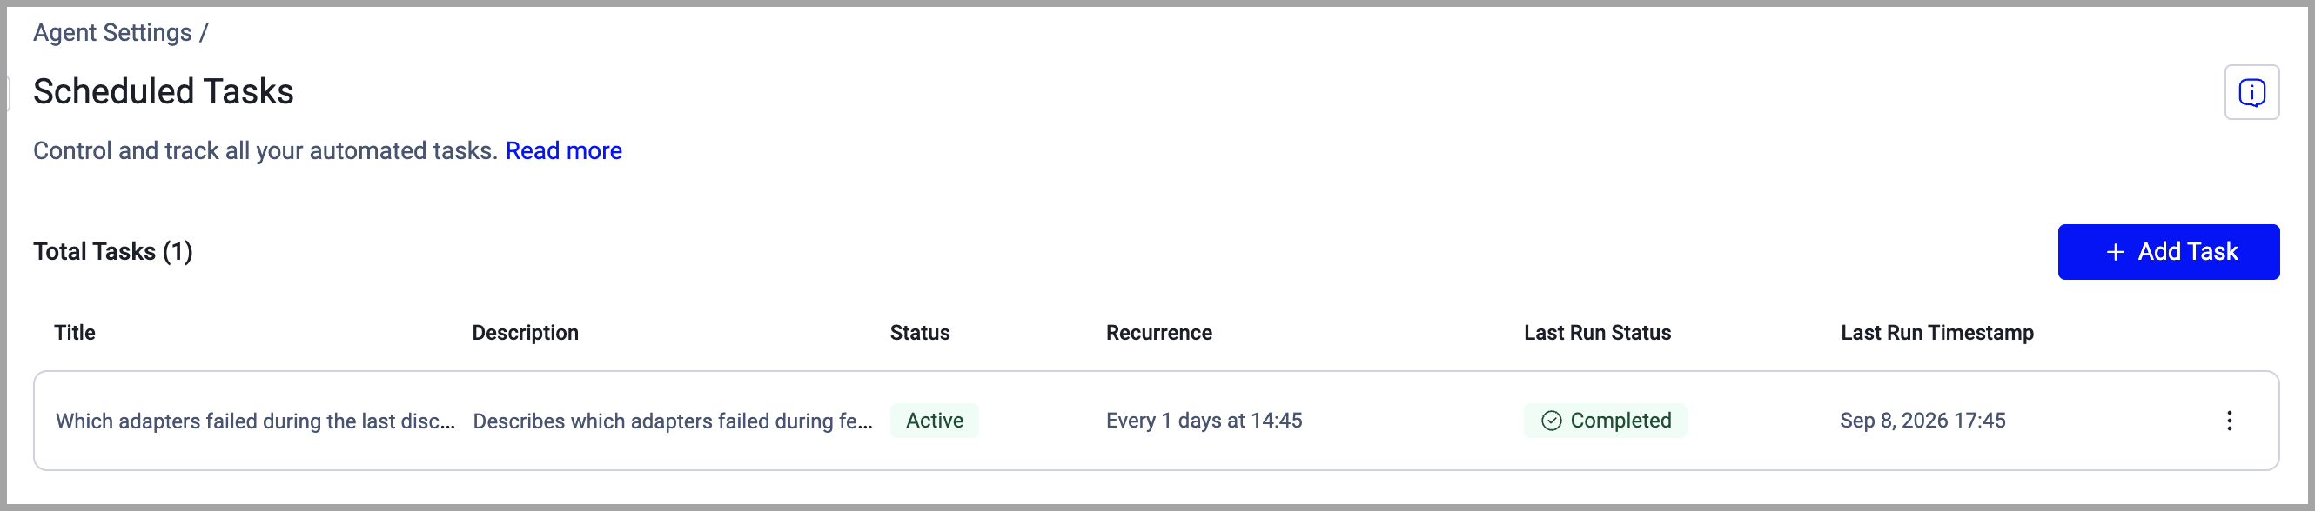
Task: Click the Add Task button
Action: pos(2168,251)
